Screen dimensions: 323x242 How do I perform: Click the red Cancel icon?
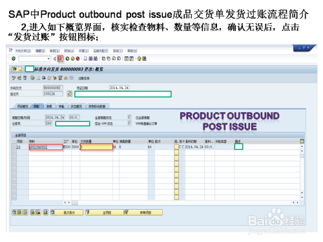pyautogui.click(x=78, y=59)
